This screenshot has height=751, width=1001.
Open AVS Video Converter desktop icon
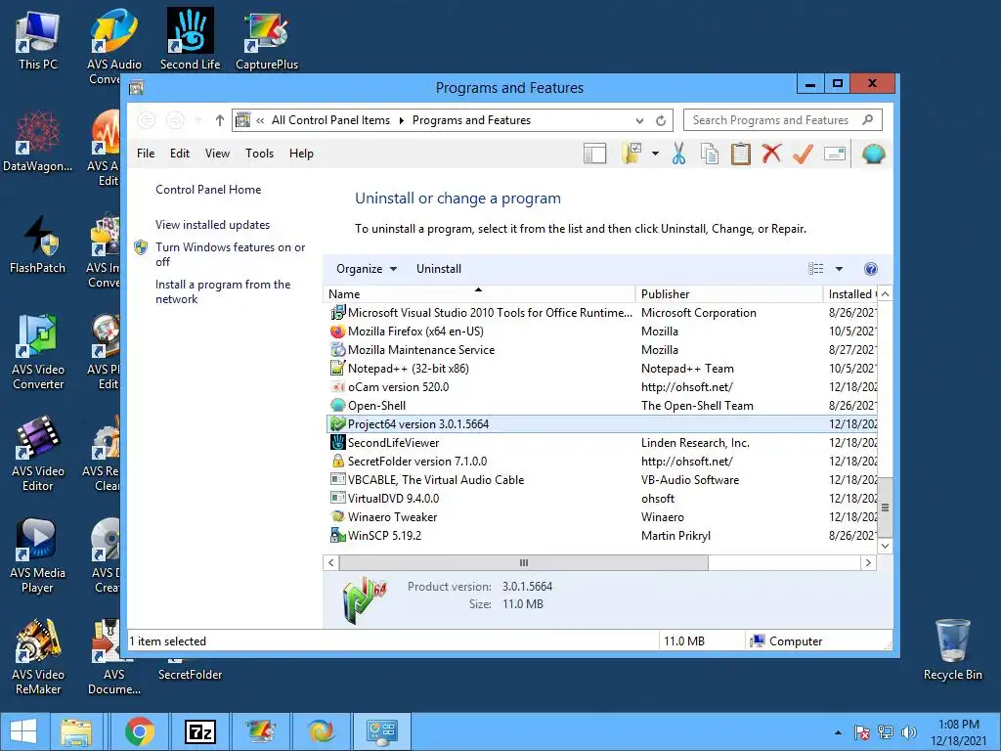[38, 352]
